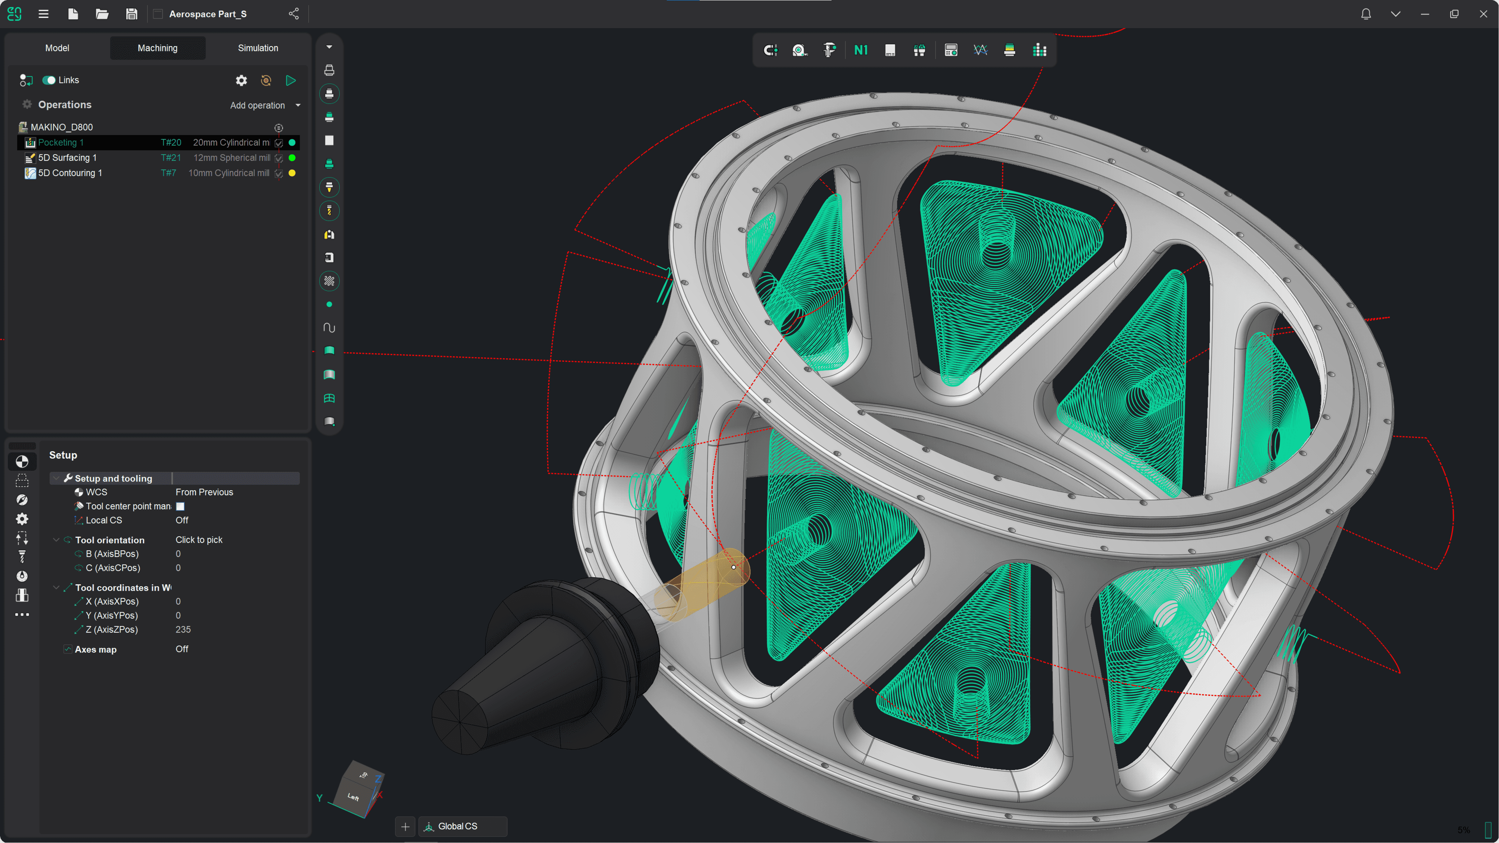Select the 5D Surfacing 1 operation

pos(68,158)
